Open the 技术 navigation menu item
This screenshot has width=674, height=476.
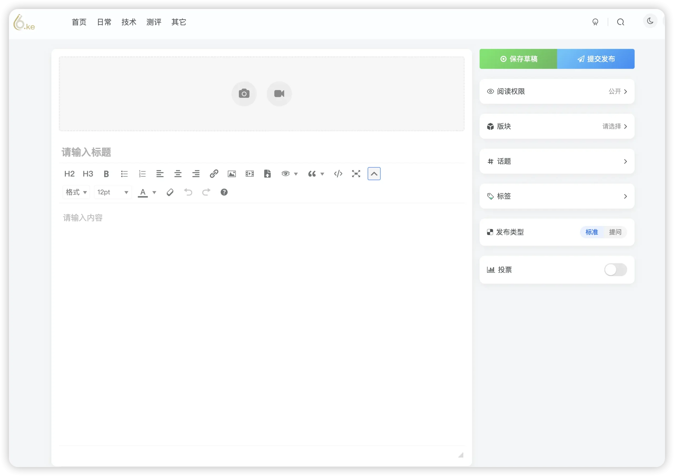coord(129,22)
